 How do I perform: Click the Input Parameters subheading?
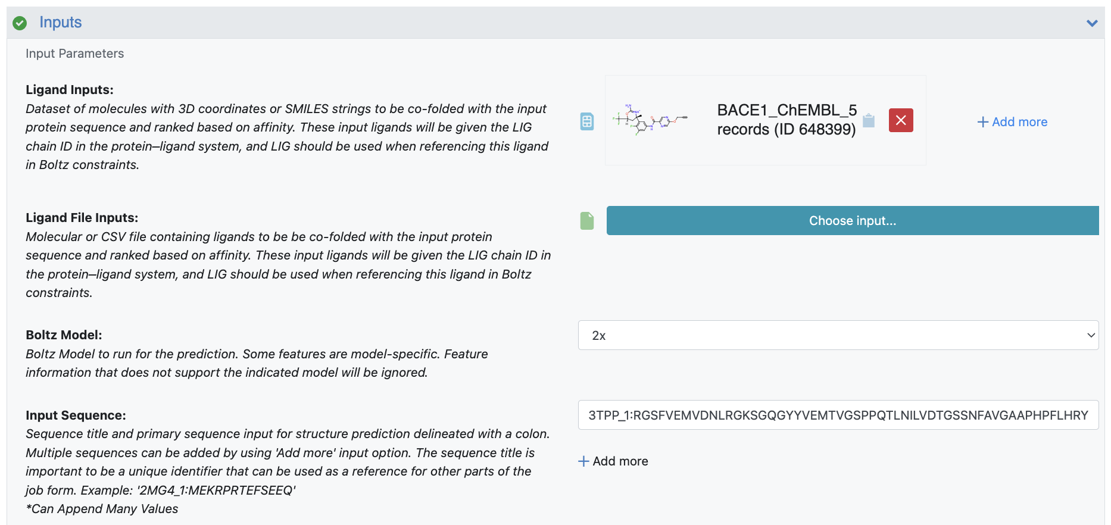tap(74, 54)
